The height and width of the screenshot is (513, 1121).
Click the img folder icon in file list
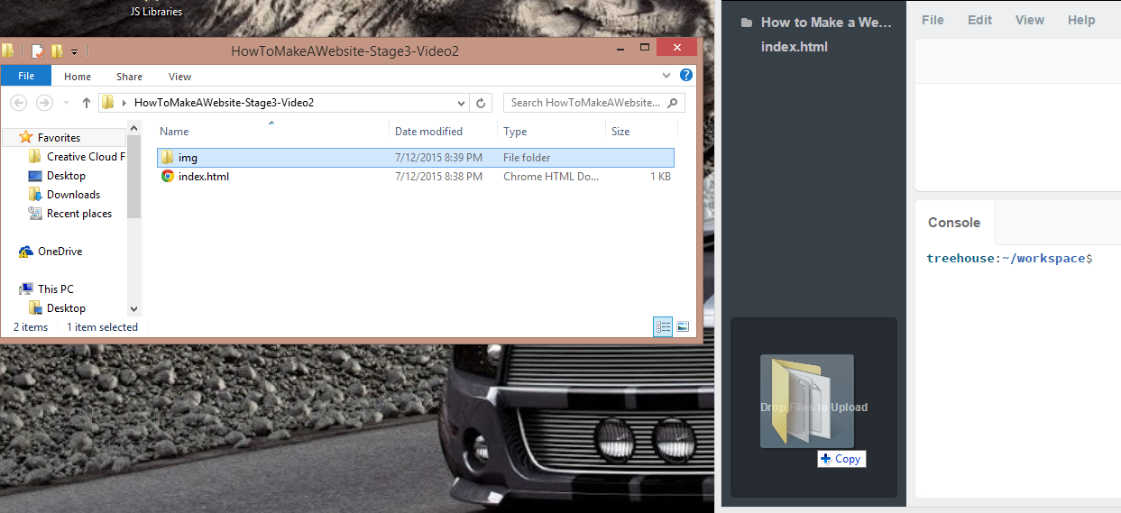click(168, 158)
